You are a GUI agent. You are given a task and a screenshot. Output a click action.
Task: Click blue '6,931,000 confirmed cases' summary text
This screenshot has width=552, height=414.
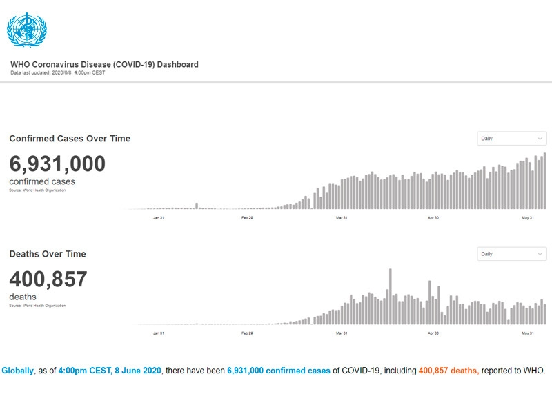point(279,371)
